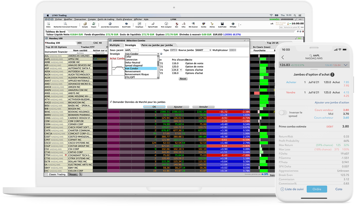
Task: Add a new workspace tab with plus
Action: (81, 174)
